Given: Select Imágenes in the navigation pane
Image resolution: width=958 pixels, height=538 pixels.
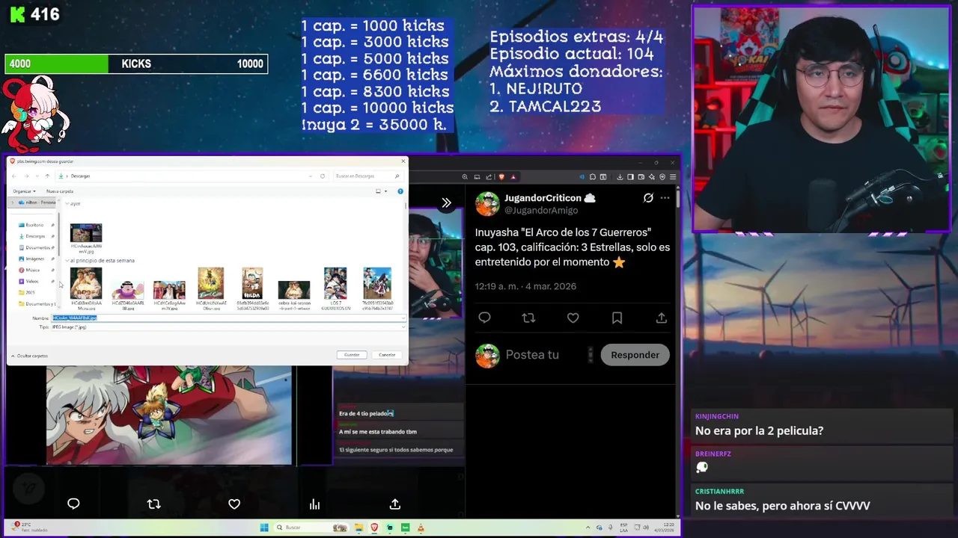Looking at the screenshot, I should click(x=34, y=259).
